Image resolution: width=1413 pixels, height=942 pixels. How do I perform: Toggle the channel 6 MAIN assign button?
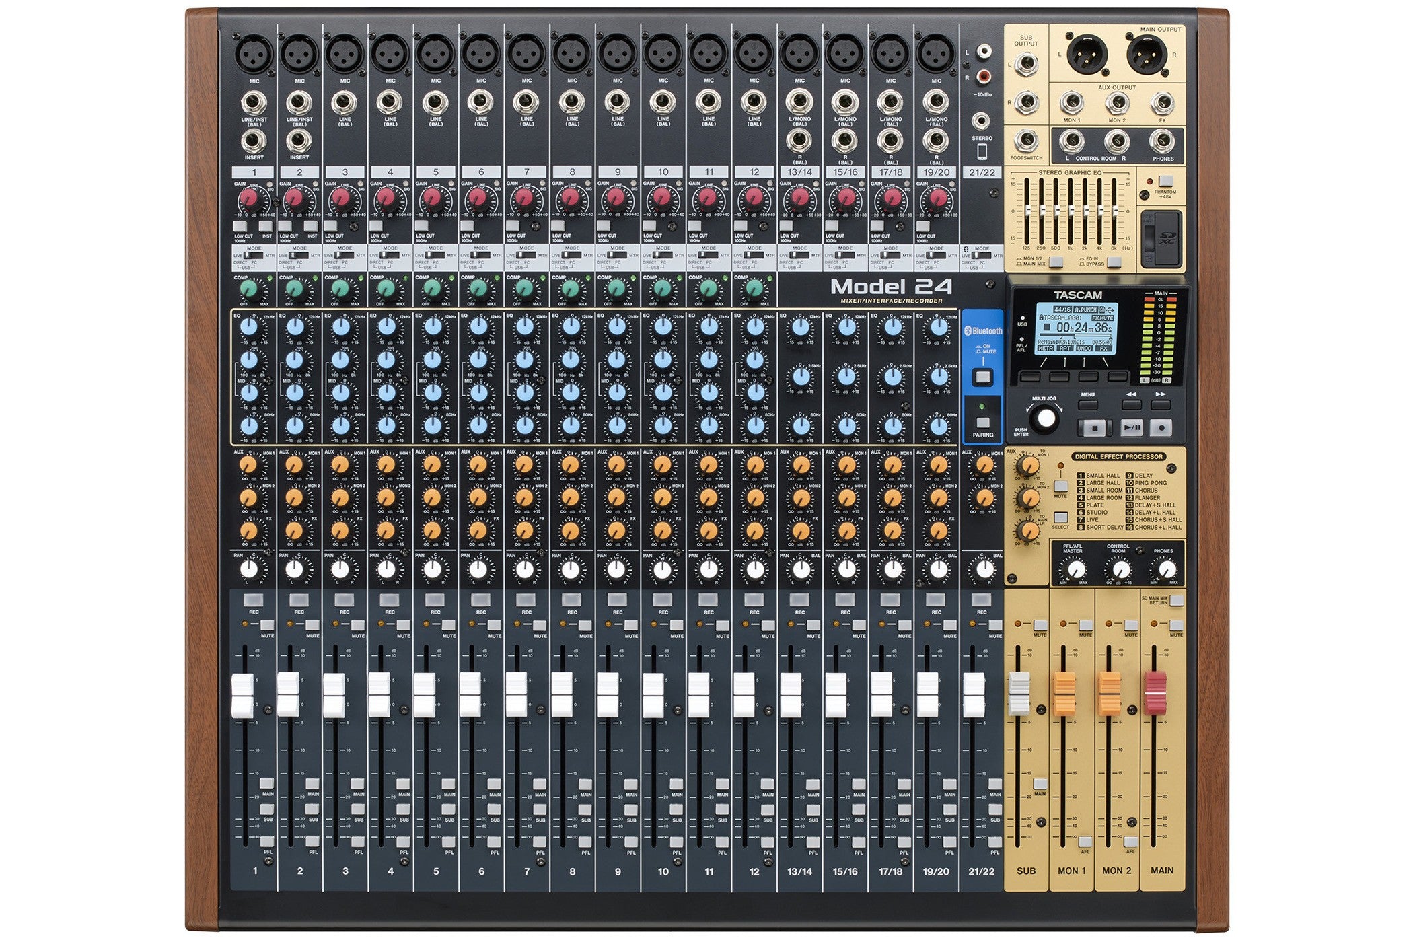pos(494,783)
